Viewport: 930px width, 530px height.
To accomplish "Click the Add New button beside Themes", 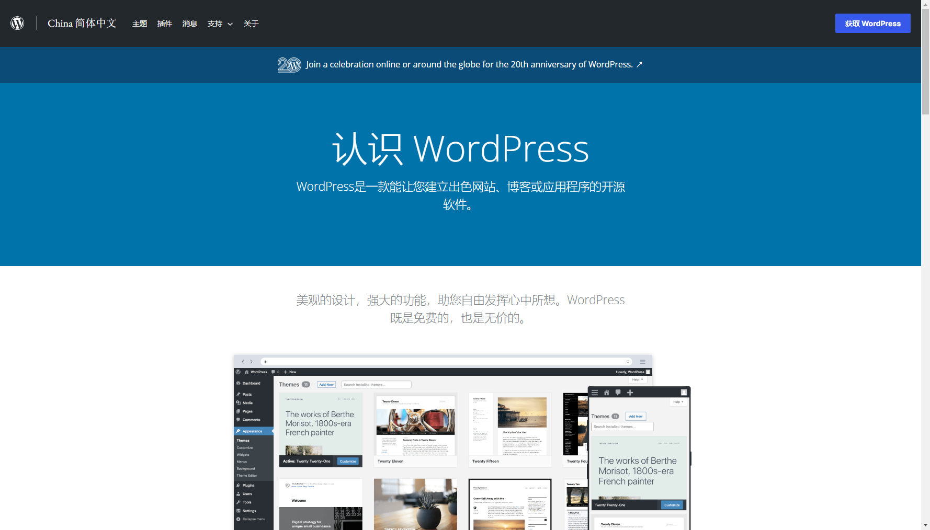I will pyautogui.click(x=326, y=385).
